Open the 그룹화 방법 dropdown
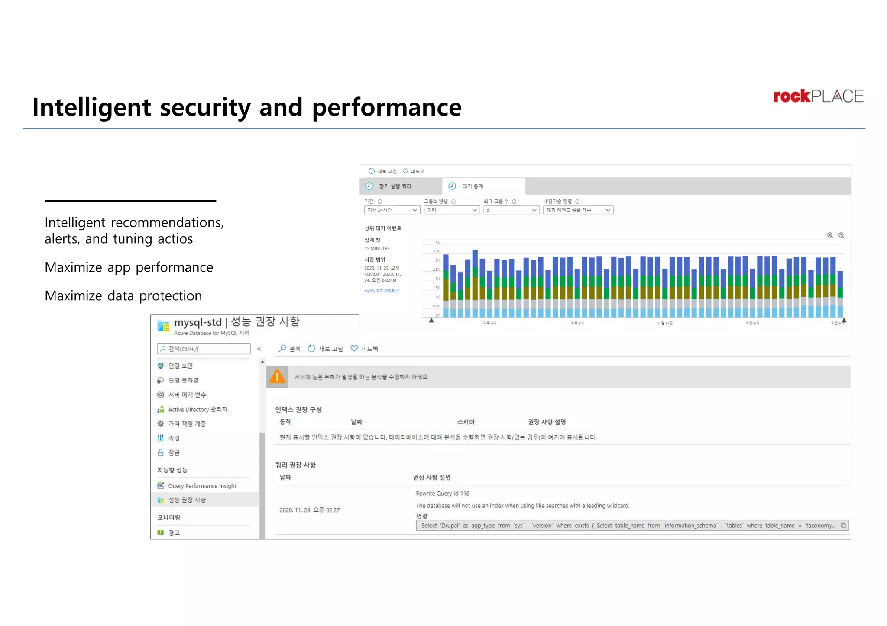Screen dimensions: 887x626 click(x=452, y=210)
